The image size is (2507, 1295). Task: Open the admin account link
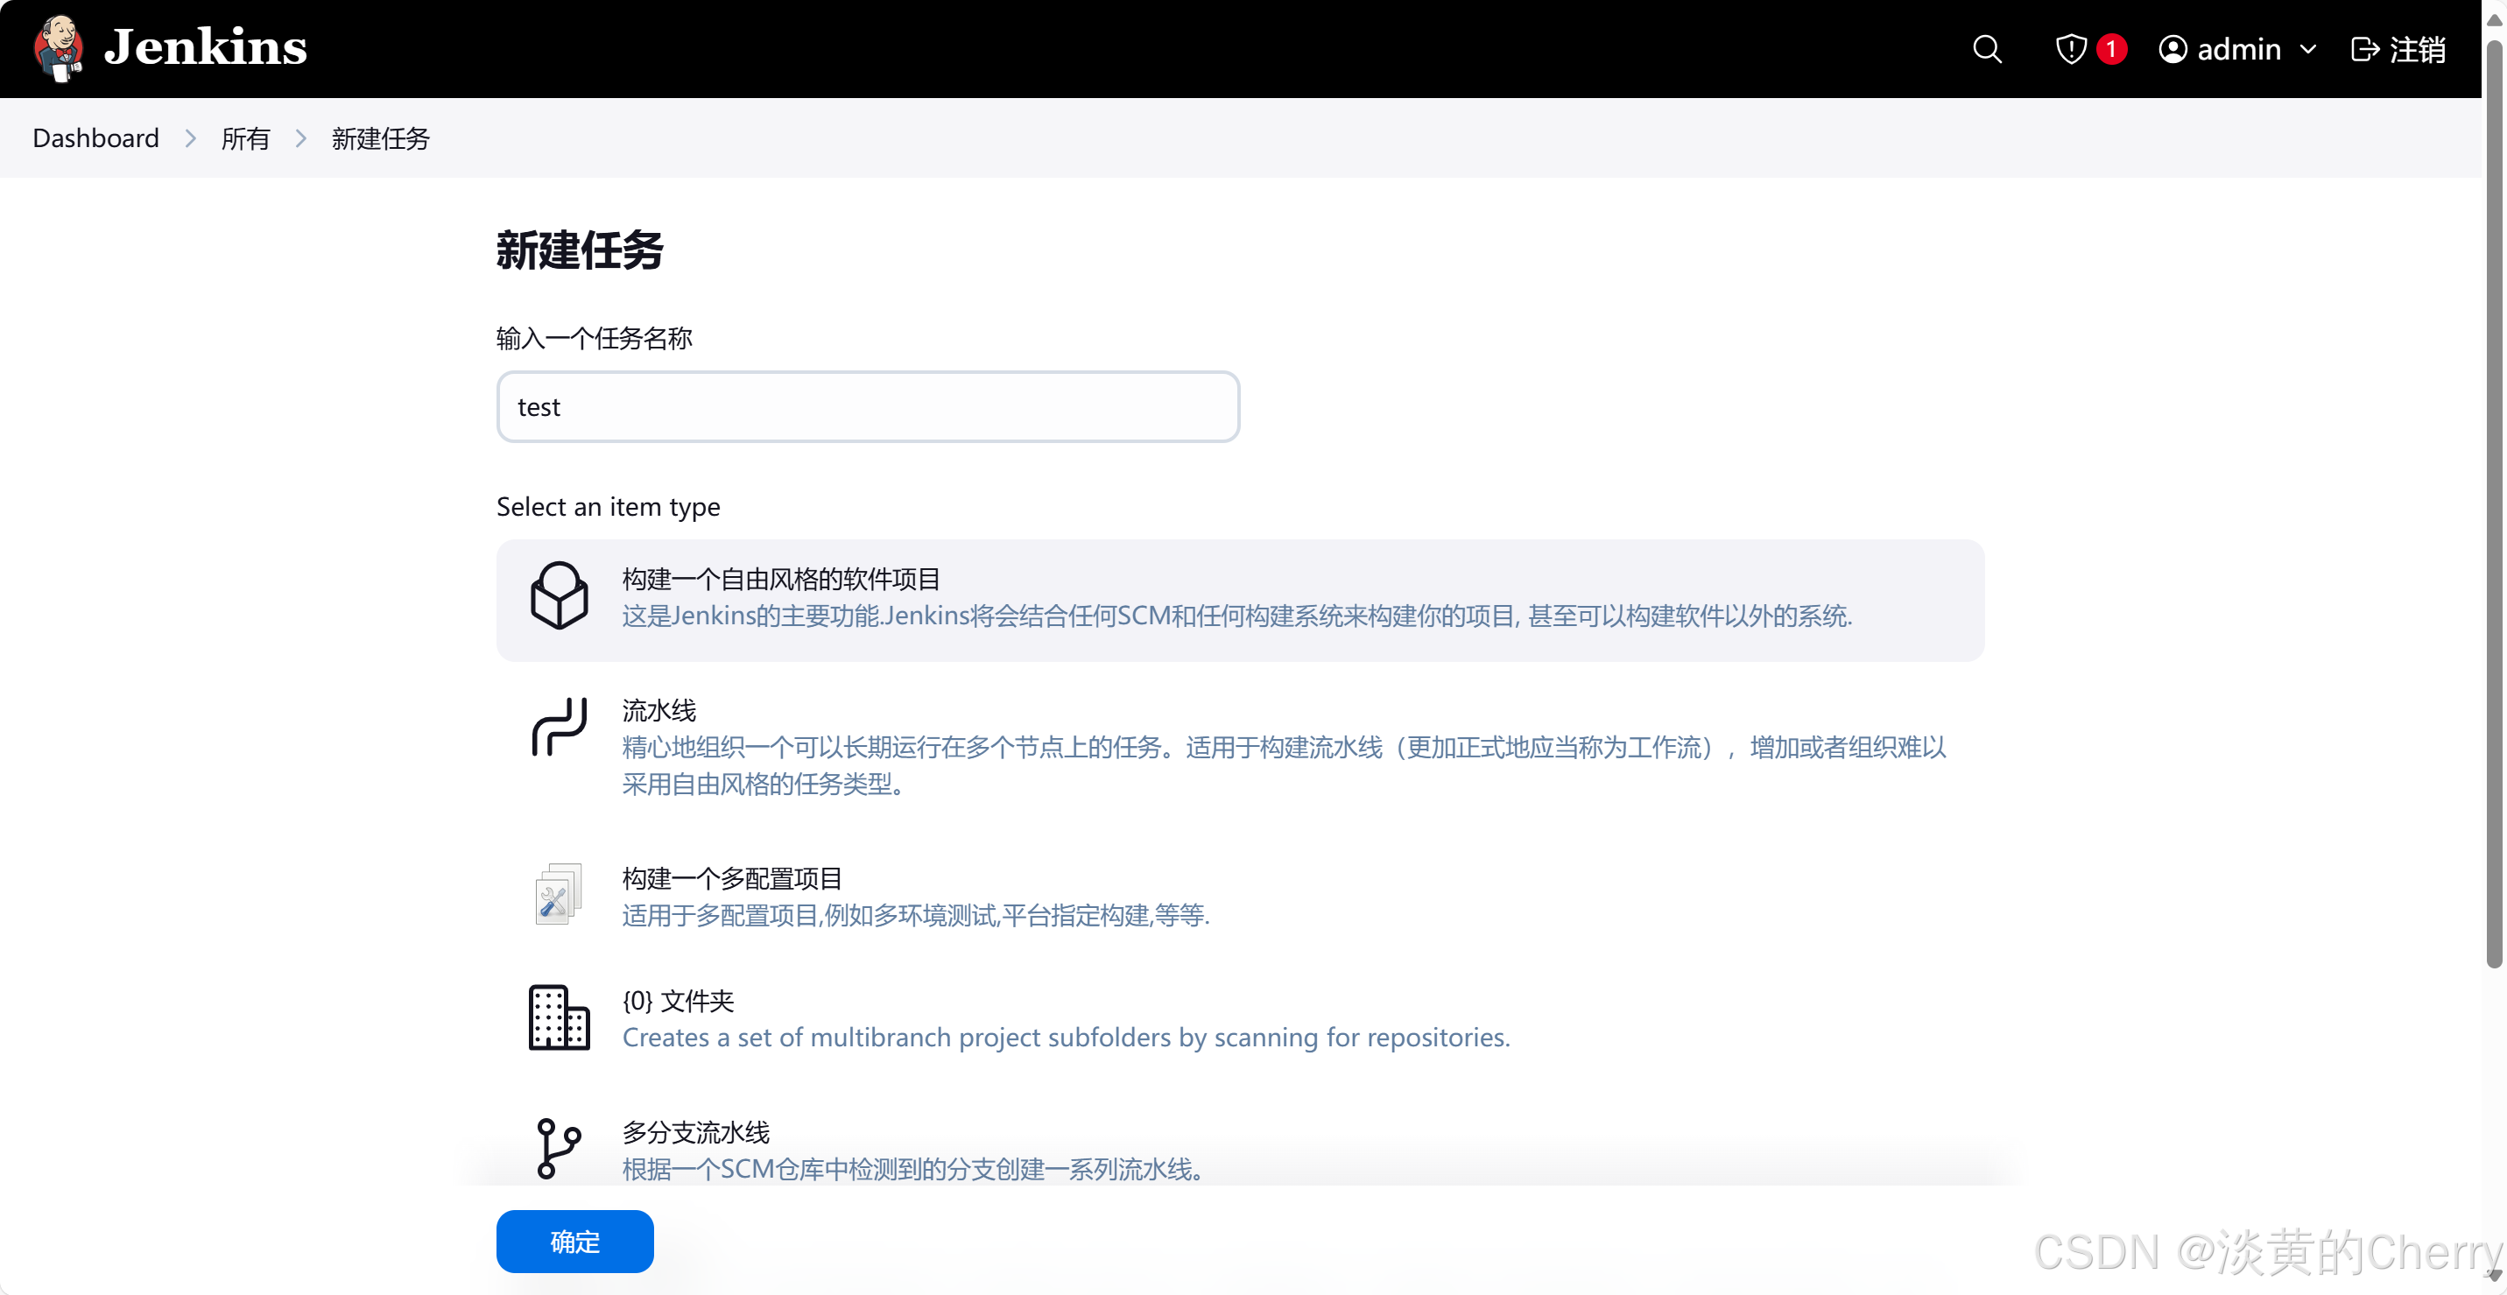point(2238,49)
